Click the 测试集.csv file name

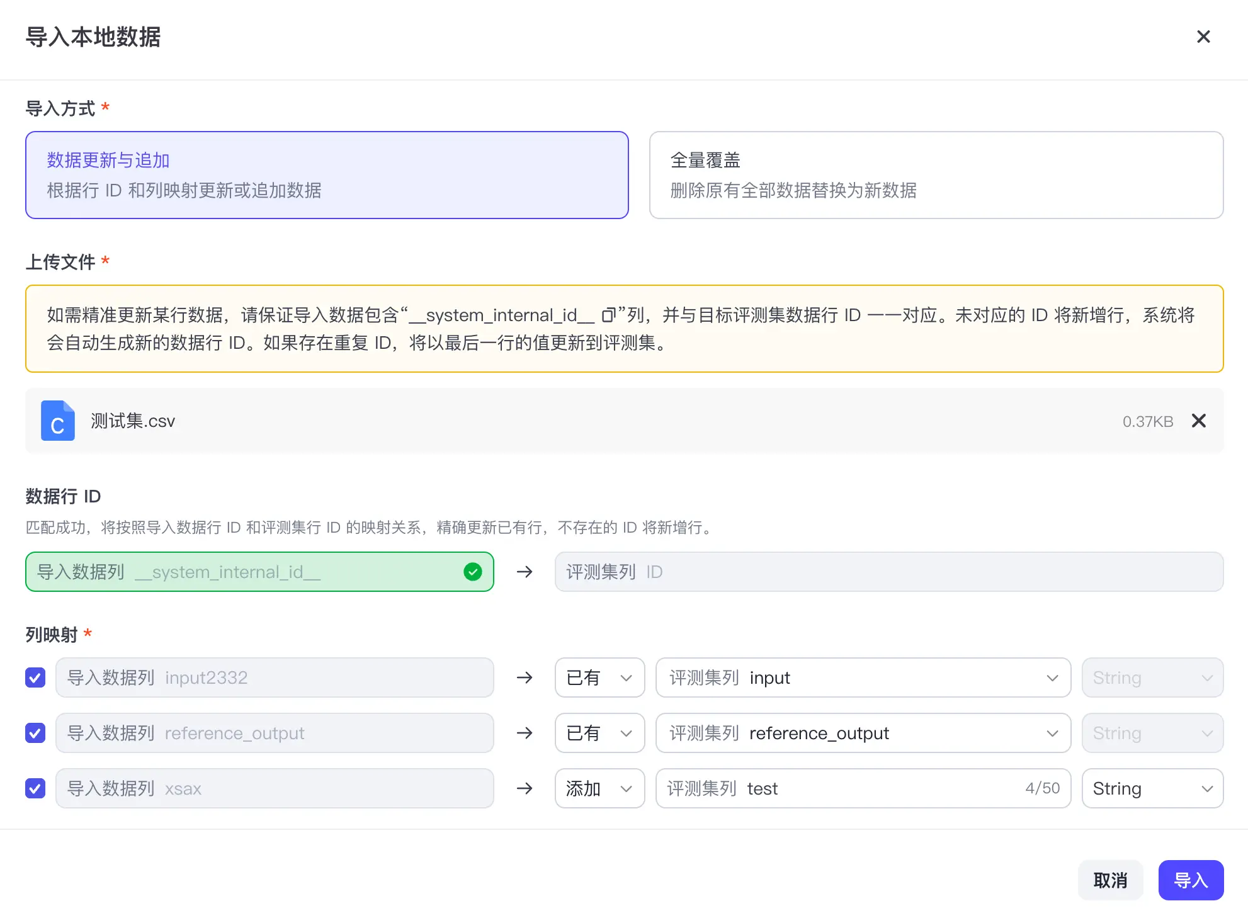[x=133, y=421]
